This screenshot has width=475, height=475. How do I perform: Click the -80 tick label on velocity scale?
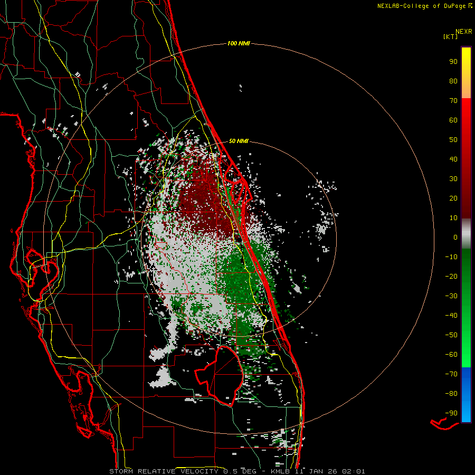click(451, 394)
